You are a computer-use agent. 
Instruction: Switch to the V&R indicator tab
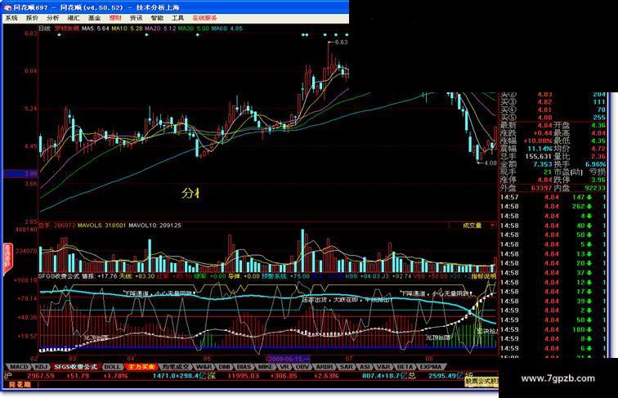pos(383,367)
